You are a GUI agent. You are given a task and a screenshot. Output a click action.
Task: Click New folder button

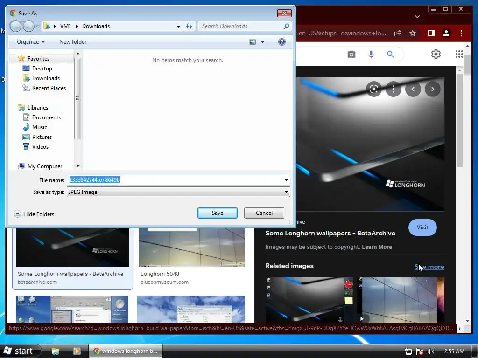(x=73, y=41)
